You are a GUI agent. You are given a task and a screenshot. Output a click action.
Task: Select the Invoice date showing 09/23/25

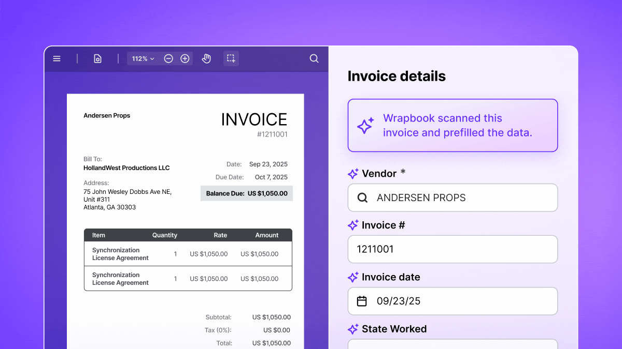(453, 301)
